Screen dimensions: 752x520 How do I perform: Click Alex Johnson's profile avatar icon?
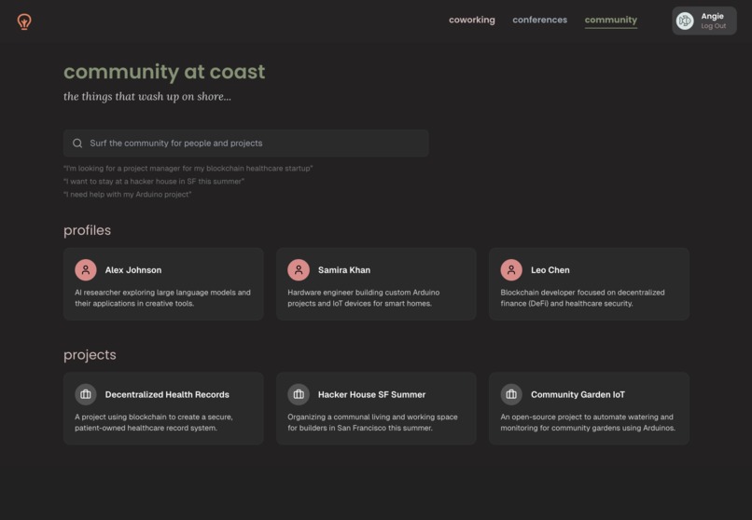[85, 270]
